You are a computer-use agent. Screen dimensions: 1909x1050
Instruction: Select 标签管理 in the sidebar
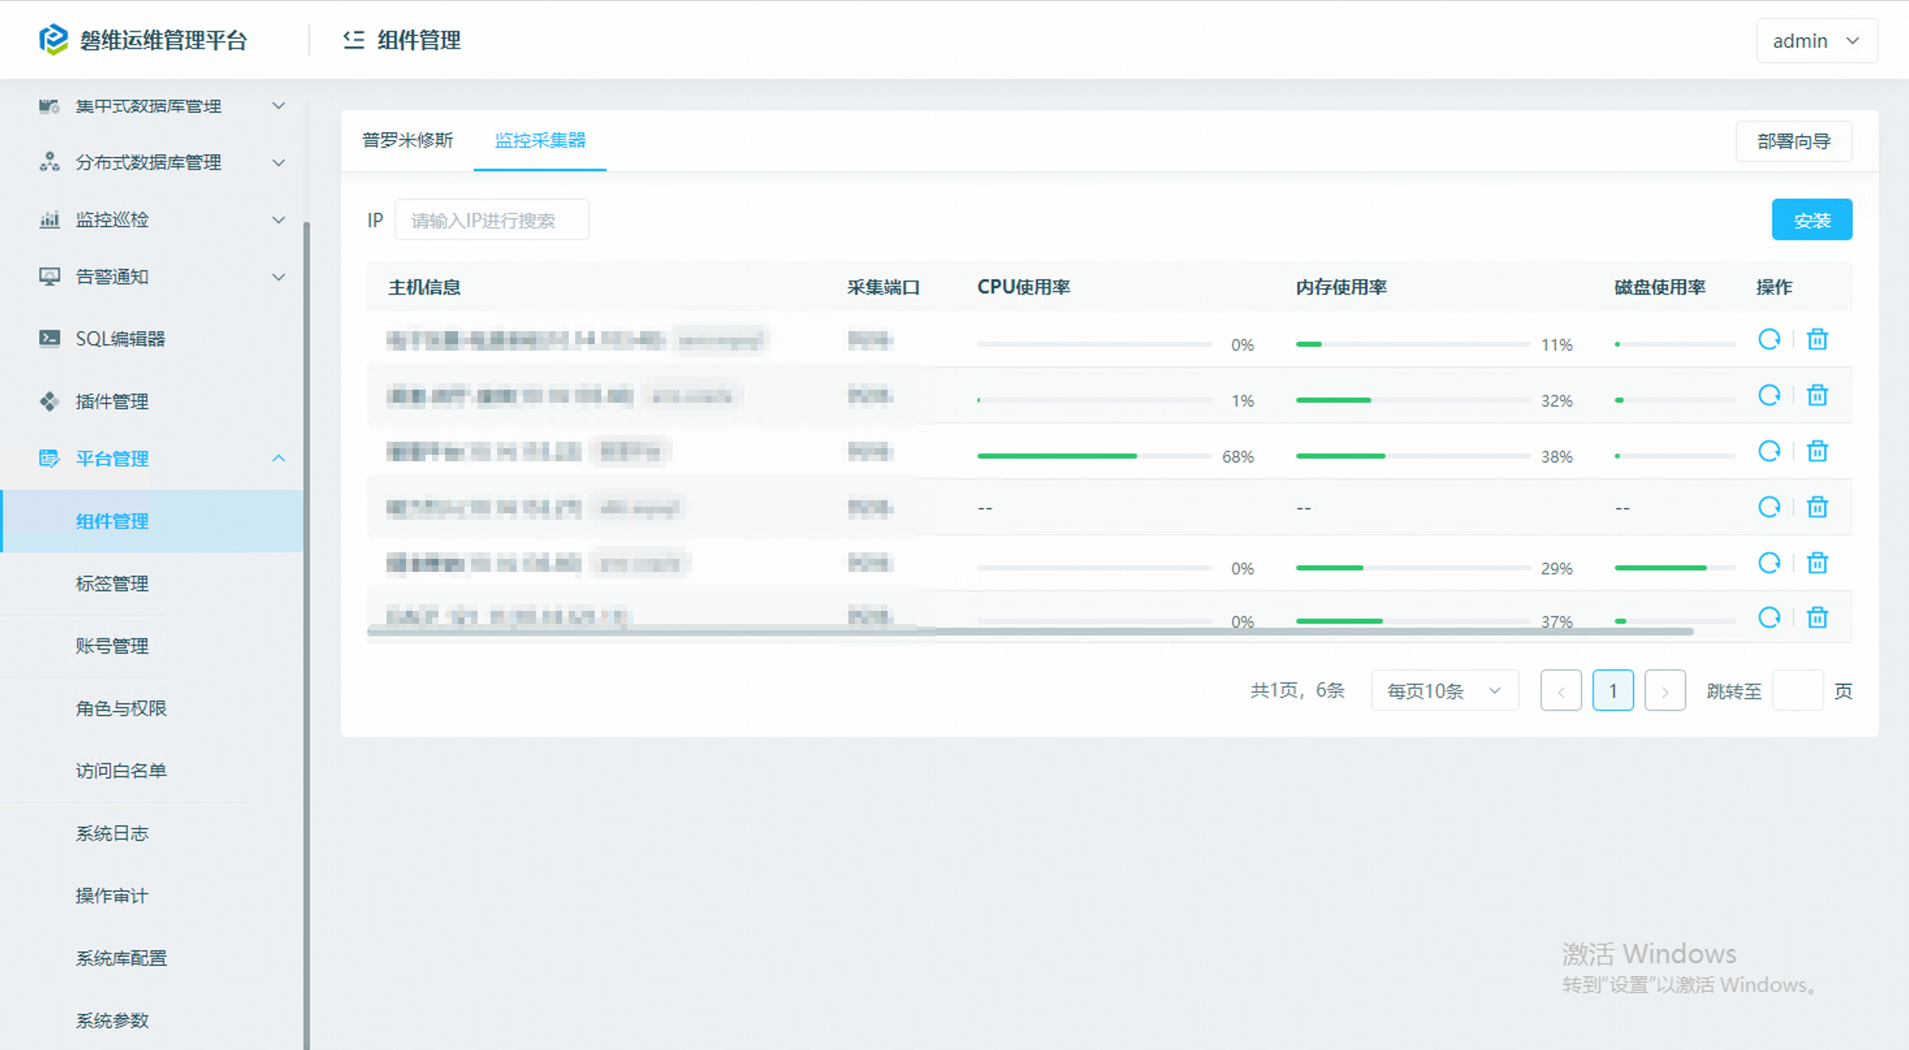(112, 583)
